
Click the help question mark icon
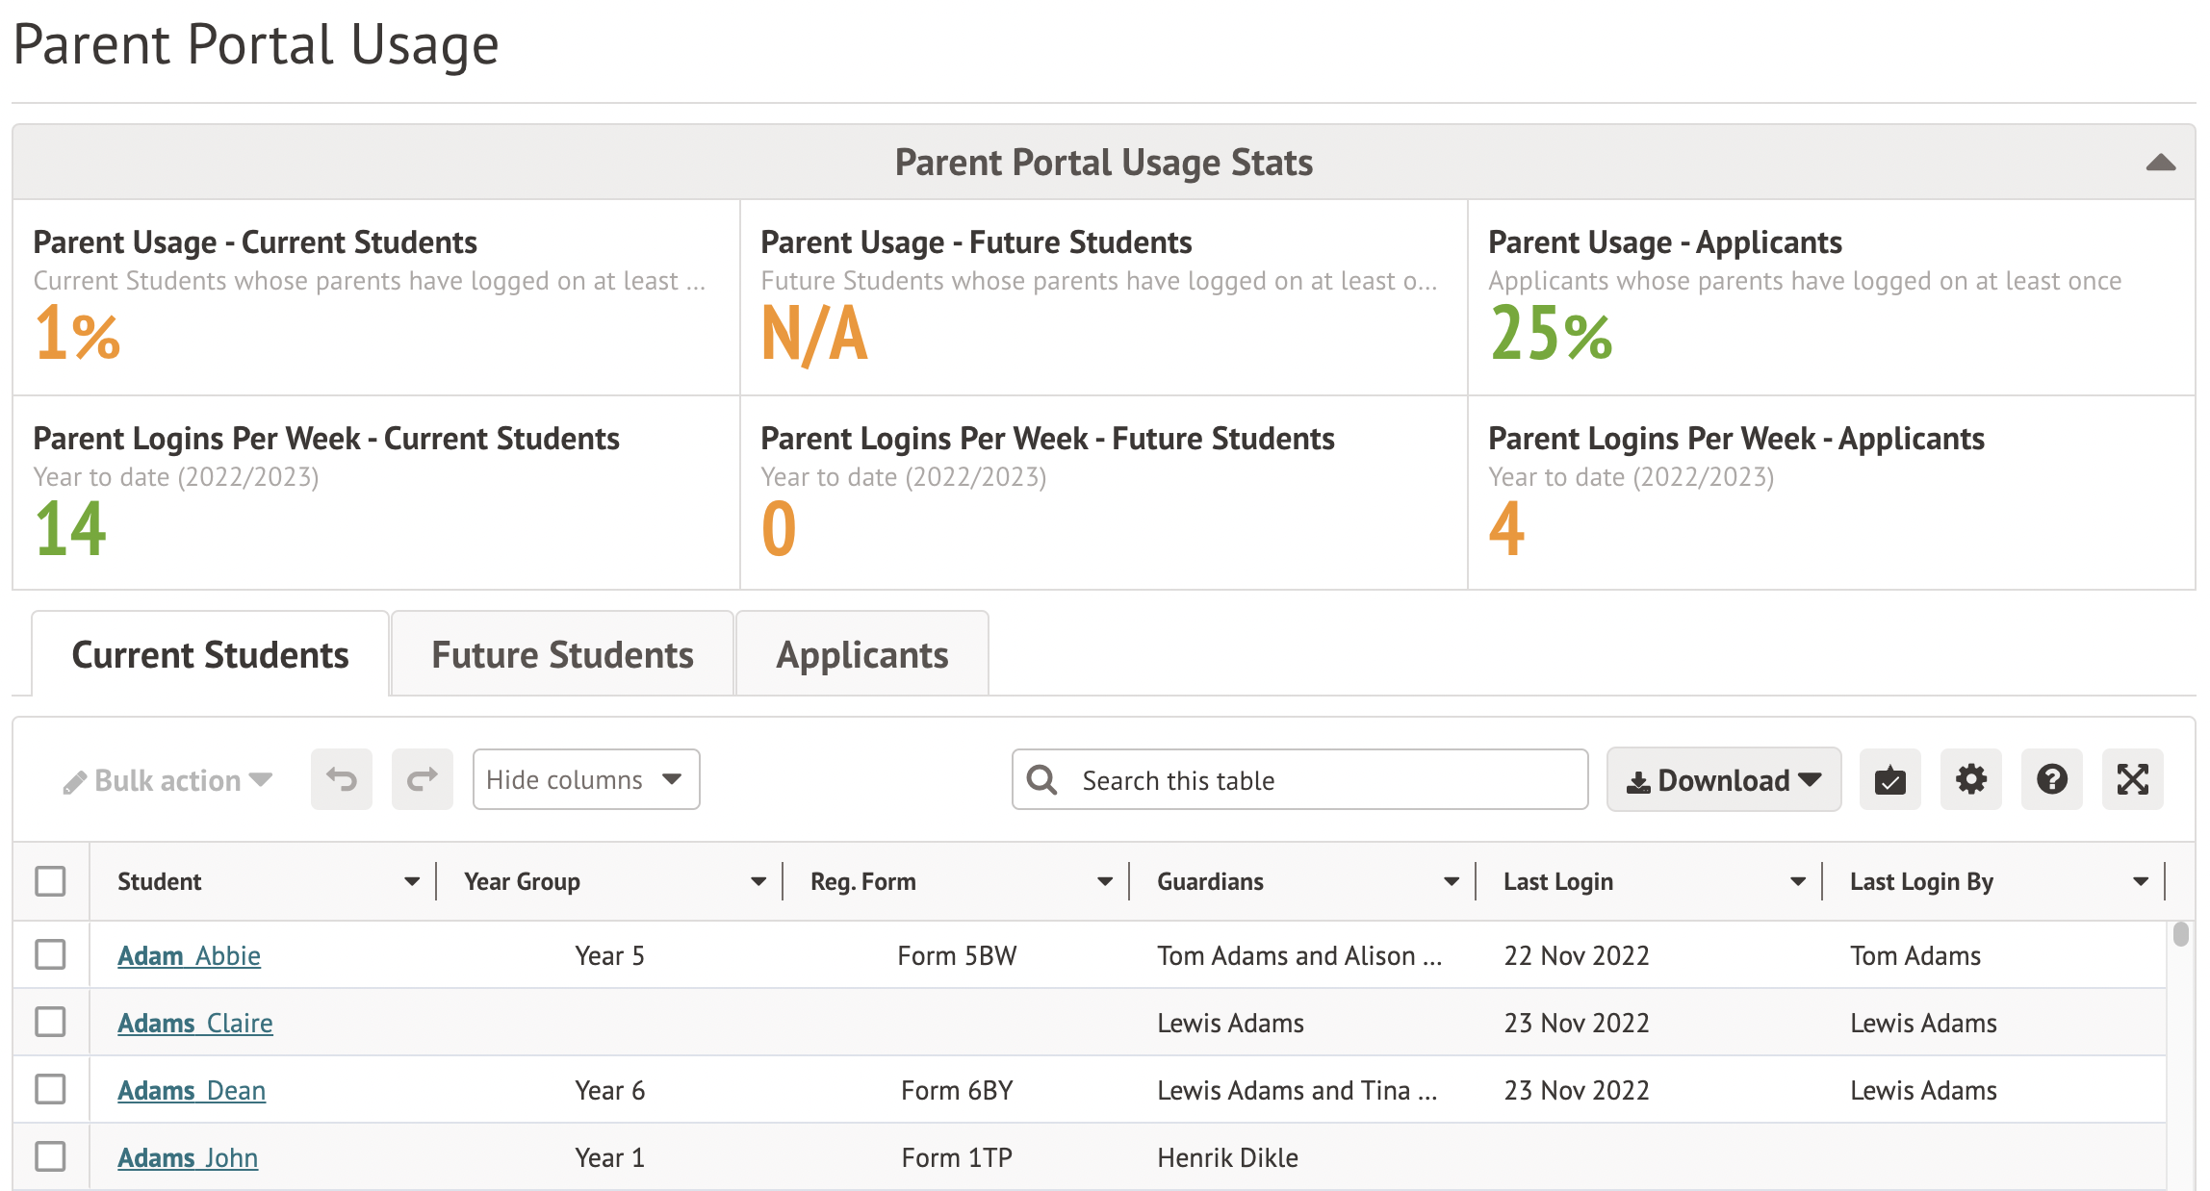[2051, 779]
